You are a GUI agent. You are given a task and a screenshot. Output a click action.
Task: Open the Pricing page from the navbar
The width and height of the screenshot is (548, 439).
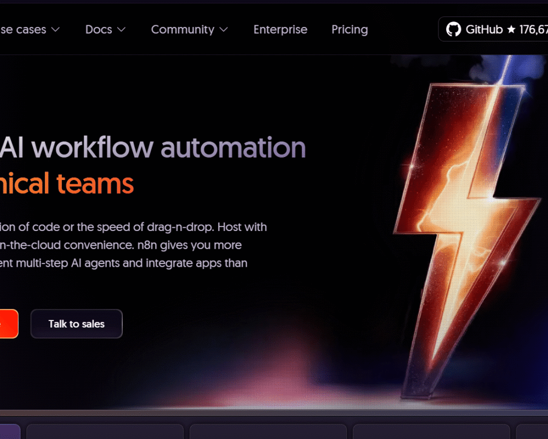[349, 30]
